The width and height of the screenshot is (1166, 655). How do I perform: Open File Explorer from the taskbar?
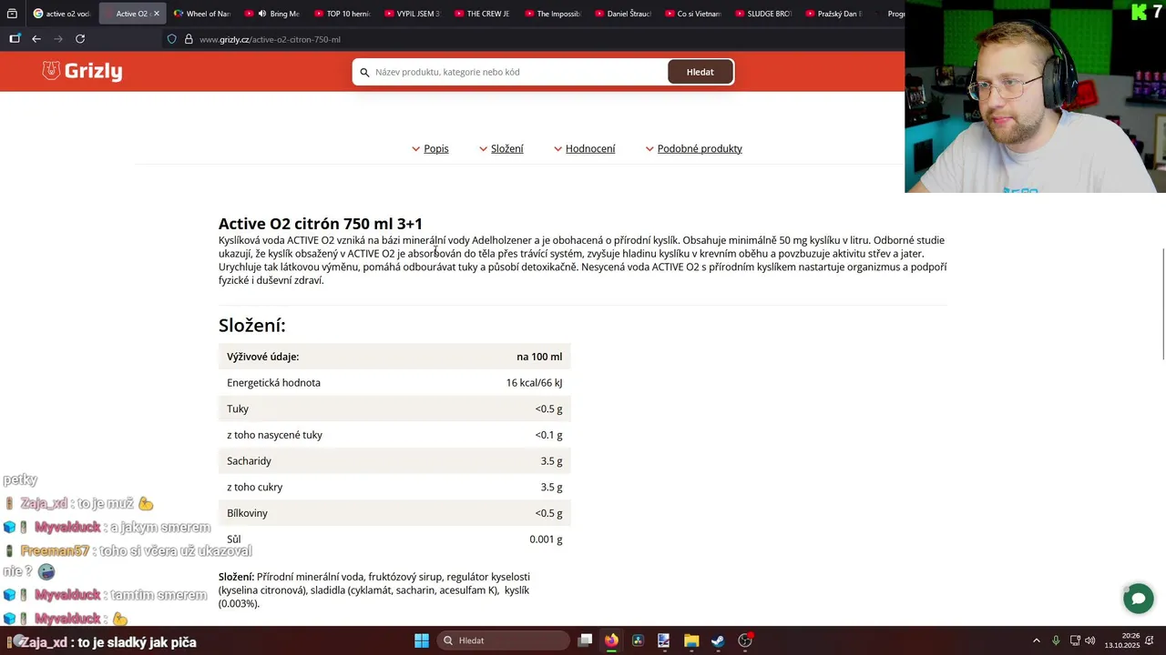pyautogui.click(x=691, y=640)
